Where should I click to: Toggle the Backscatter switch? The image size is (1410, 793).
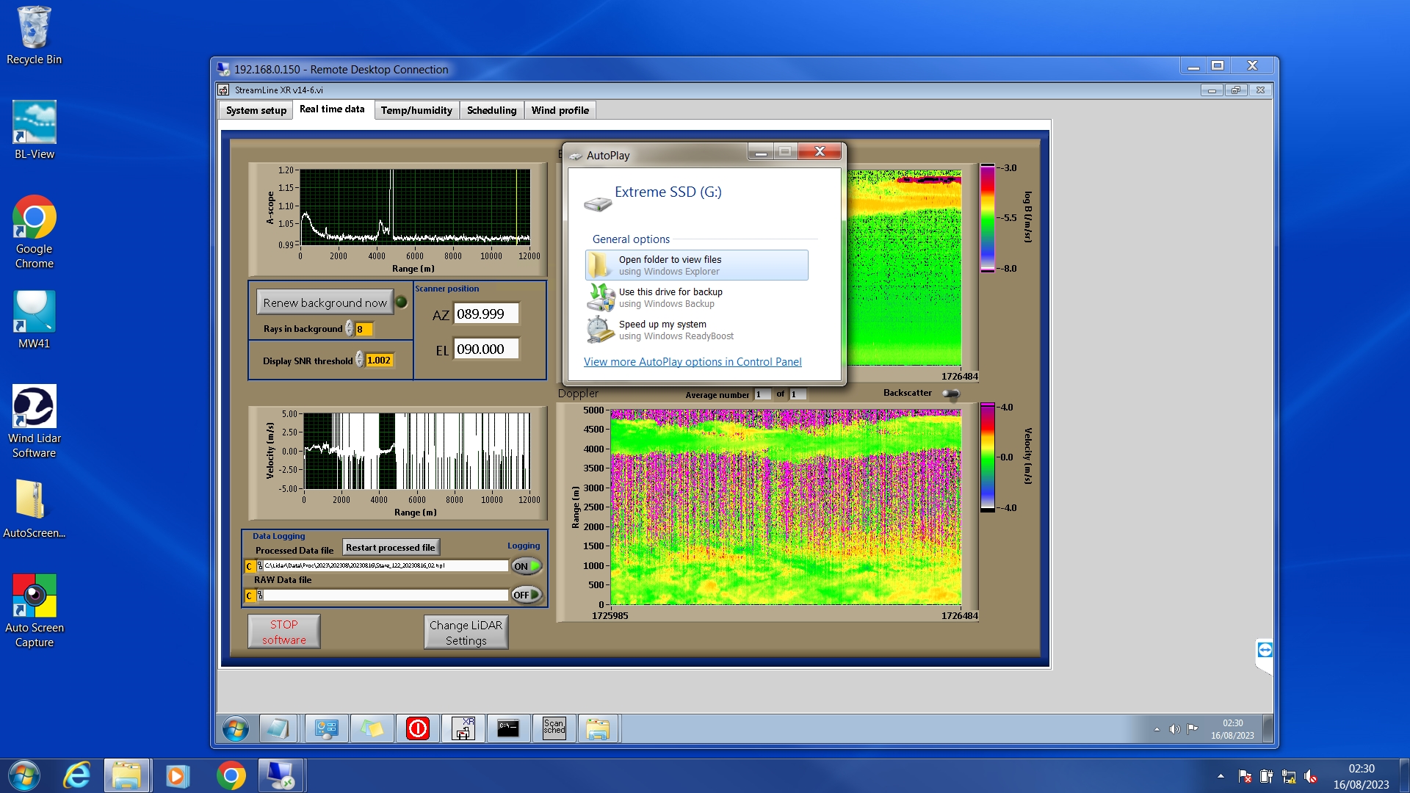[x=951, y=394]
